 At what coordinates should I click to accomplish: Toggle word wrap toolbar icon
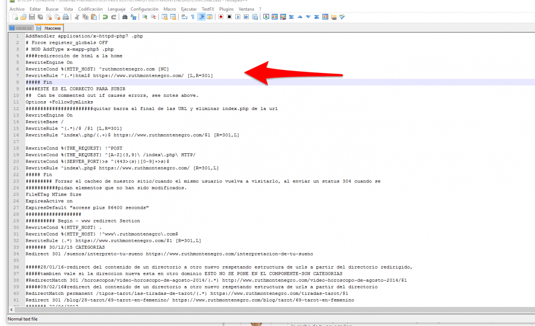pyautogui.click(x=184, y=17)
